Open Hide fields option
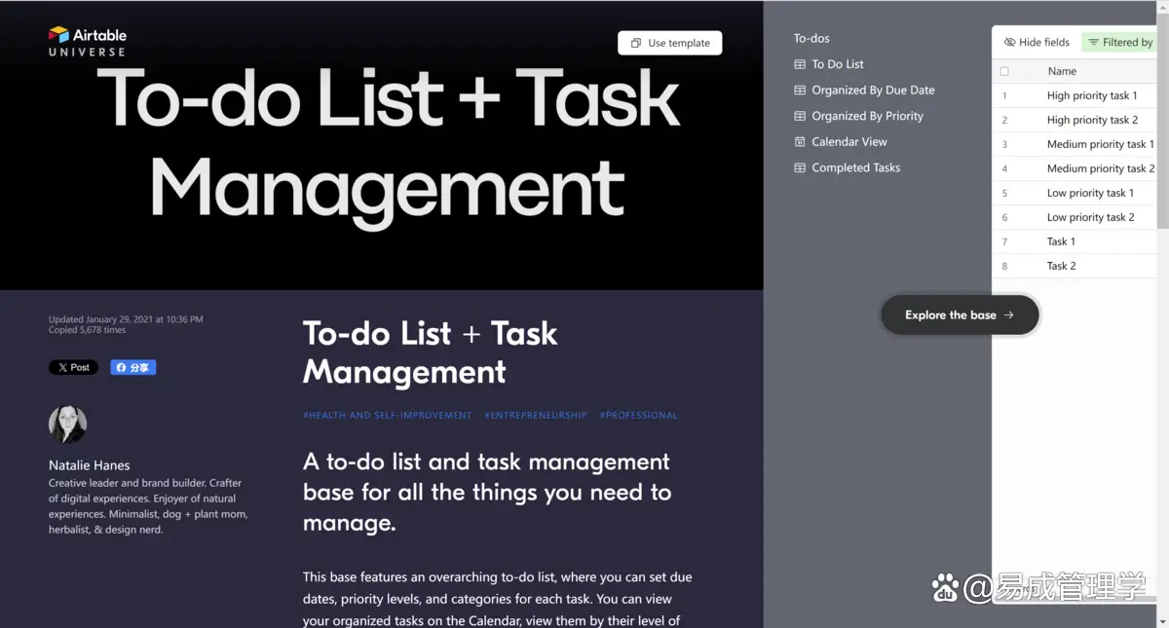This screenshot has height=628, width=1169. point(1037,43)
